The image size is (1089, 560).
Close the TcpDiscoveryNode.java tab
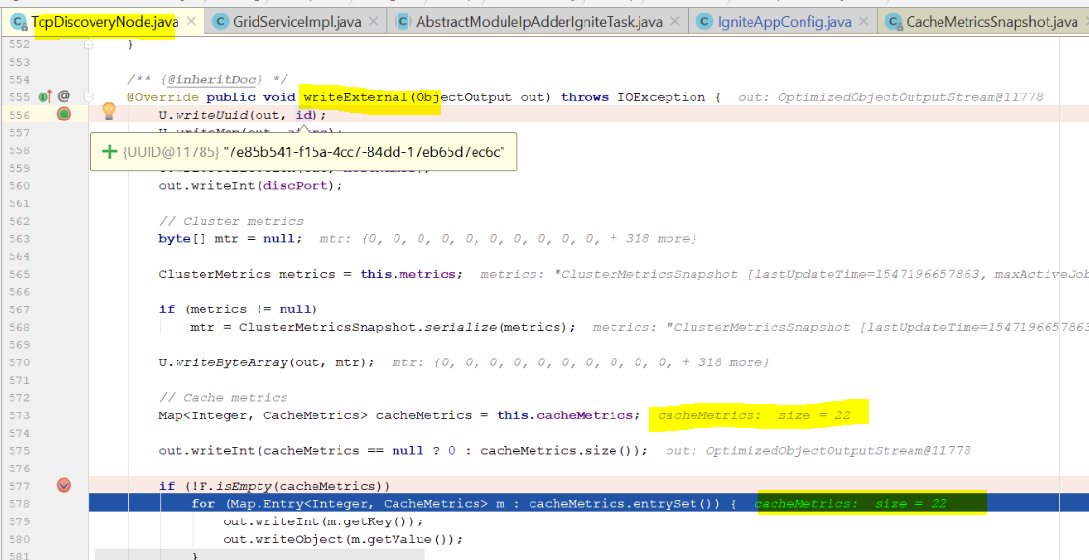[x=190, y=21]
